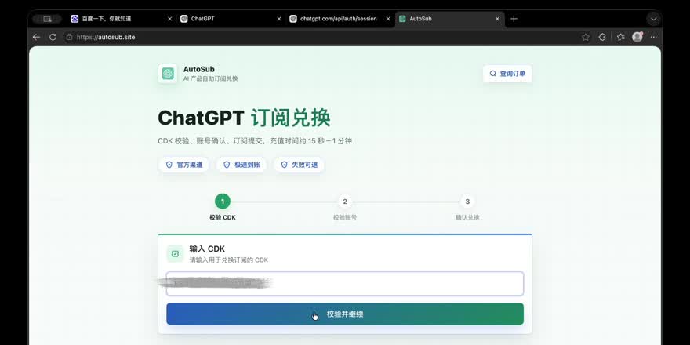Toggle the tab actions sidebar button
This screenshot has height=345, width=690.
click(x=47, y=19)
